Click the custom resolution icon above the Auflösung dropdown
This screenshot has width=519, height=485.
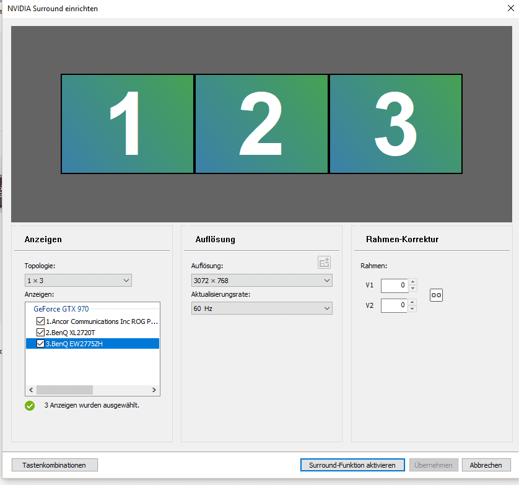point(324,263)
